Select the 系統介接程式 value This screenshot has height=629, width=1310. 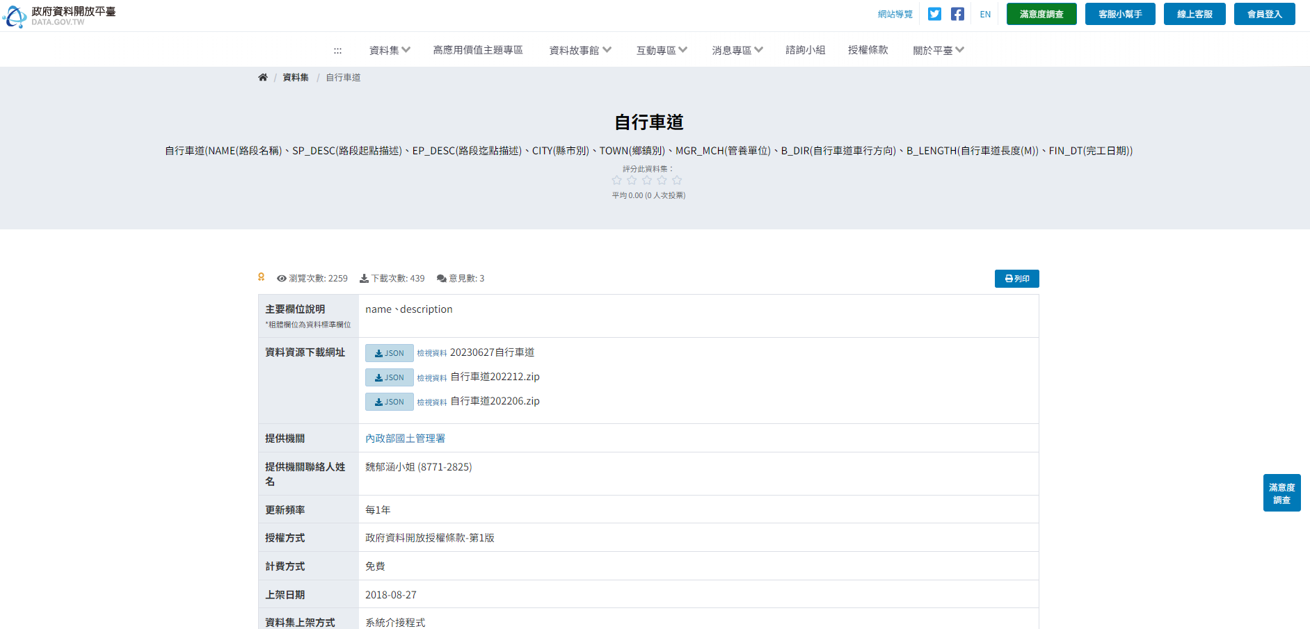click(x=395, y=623)
